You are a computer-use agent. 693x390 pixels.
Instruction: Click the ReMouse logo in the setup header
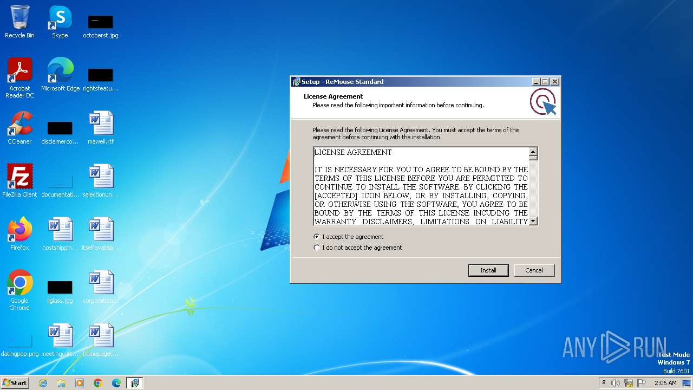tap(542, 102)
